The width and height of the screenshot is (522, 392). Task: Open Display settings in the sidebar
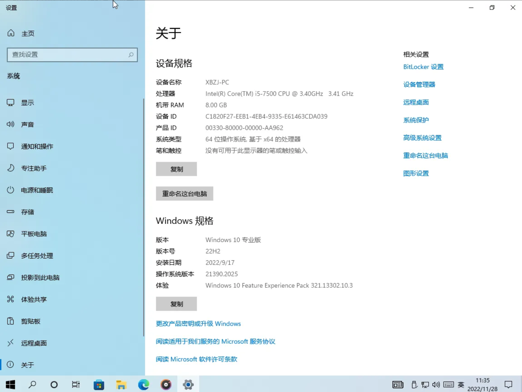(x=27, y=102)
